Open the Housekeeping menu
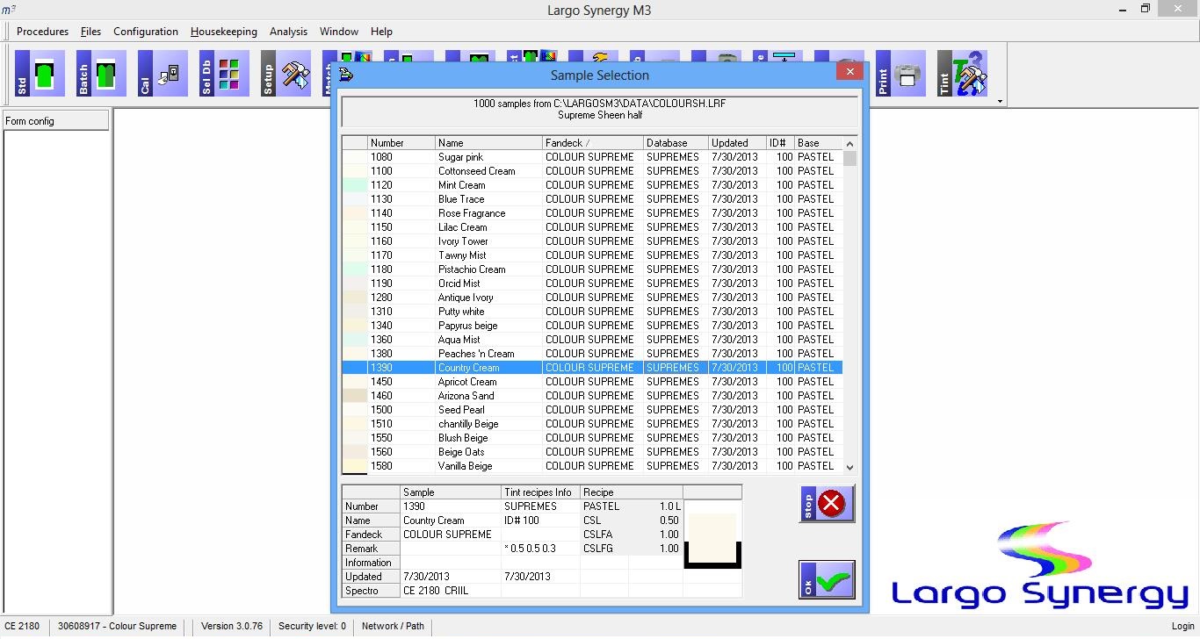1200x639 pixels. click(224, 32)
